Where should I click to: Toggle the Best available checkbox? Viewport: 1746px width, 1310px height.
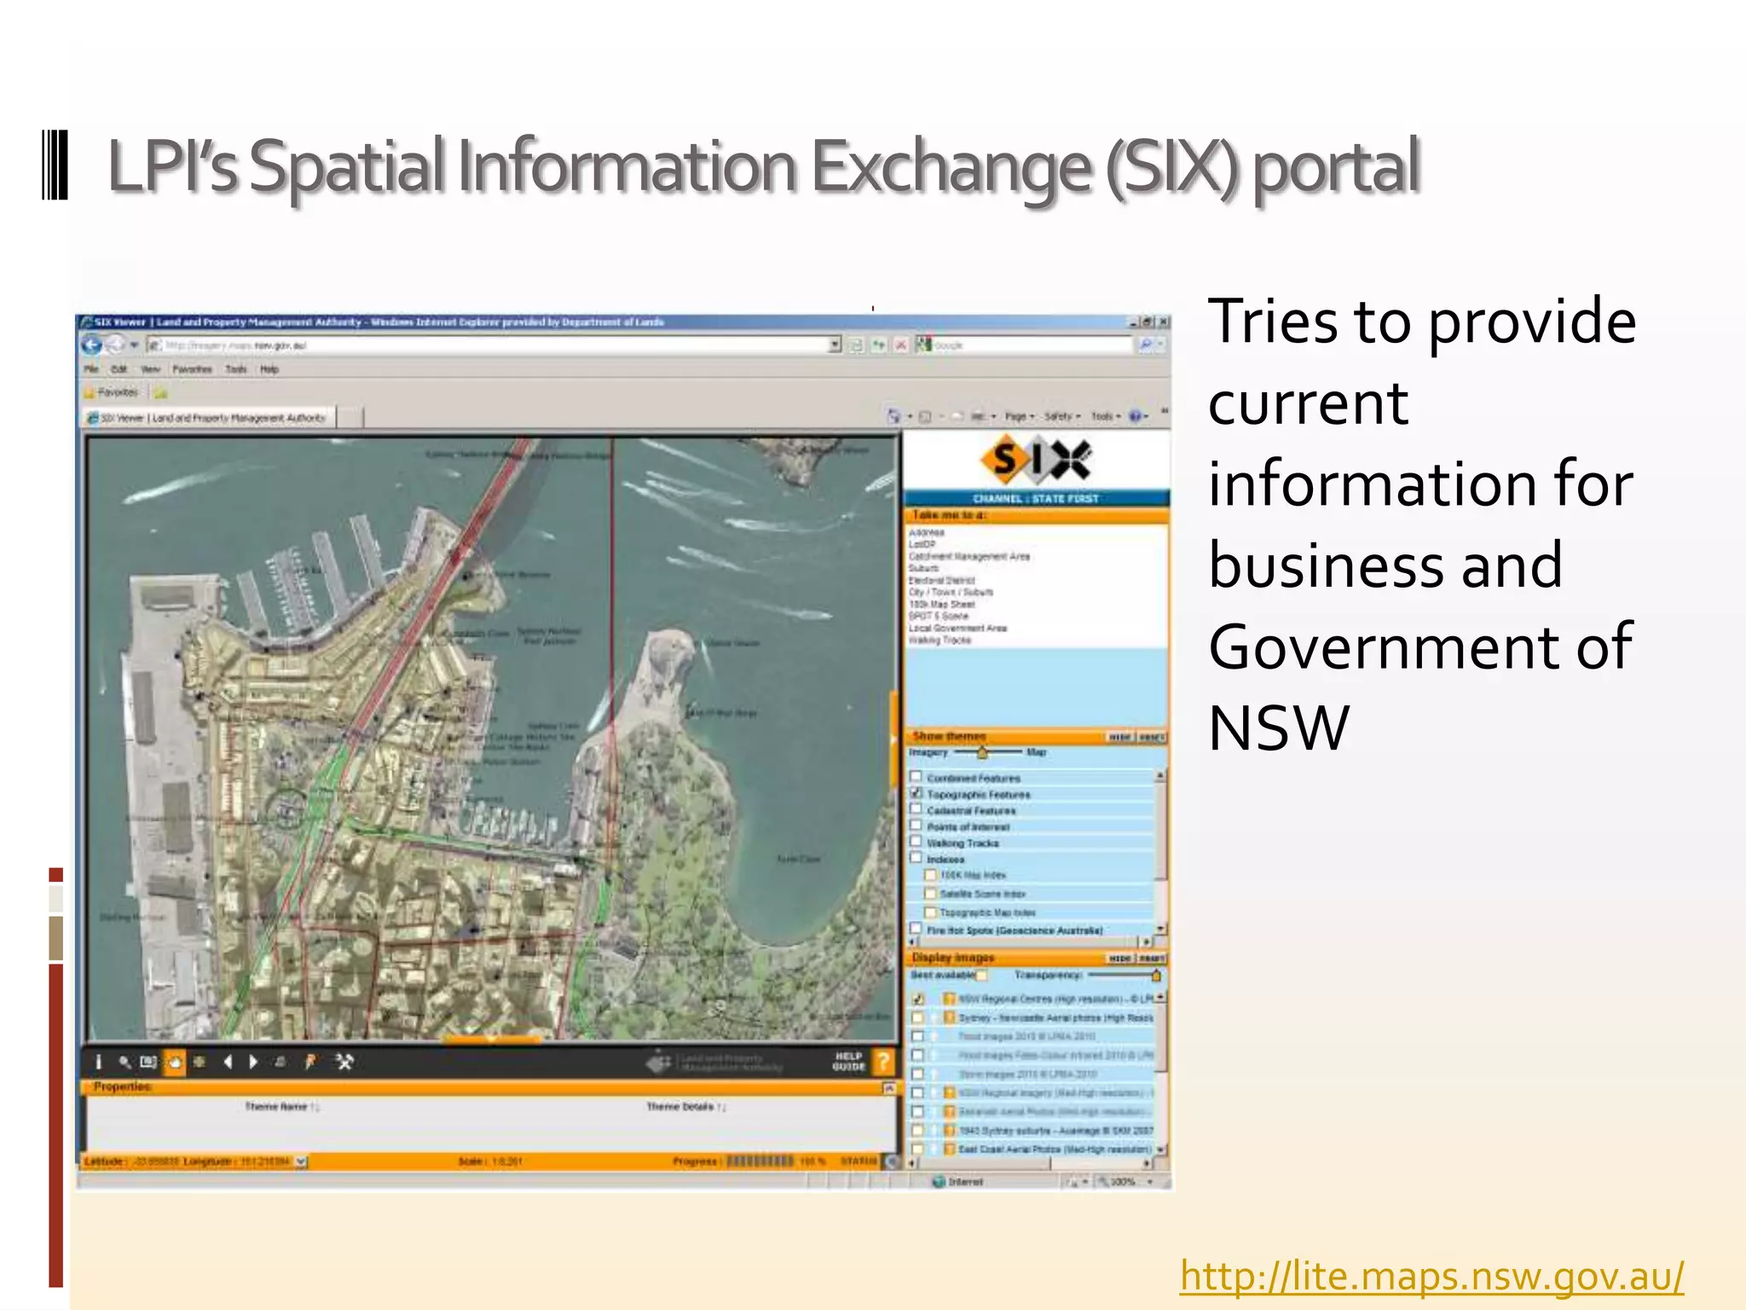click(x=981, y=975)
